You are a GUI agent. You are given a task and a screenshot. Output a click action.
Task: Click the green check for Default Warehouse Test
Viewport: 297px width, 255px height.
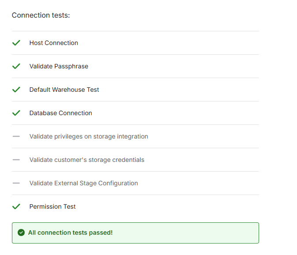[16, 90]
